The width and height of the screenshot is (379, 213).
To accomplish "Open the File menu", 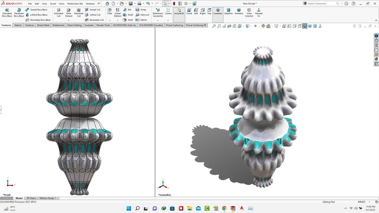I will [x=30, y=4].
